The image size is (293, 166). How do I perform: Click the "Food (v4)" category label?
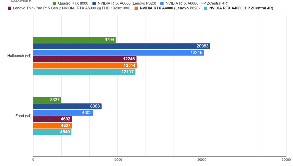[x=23, y=116]
